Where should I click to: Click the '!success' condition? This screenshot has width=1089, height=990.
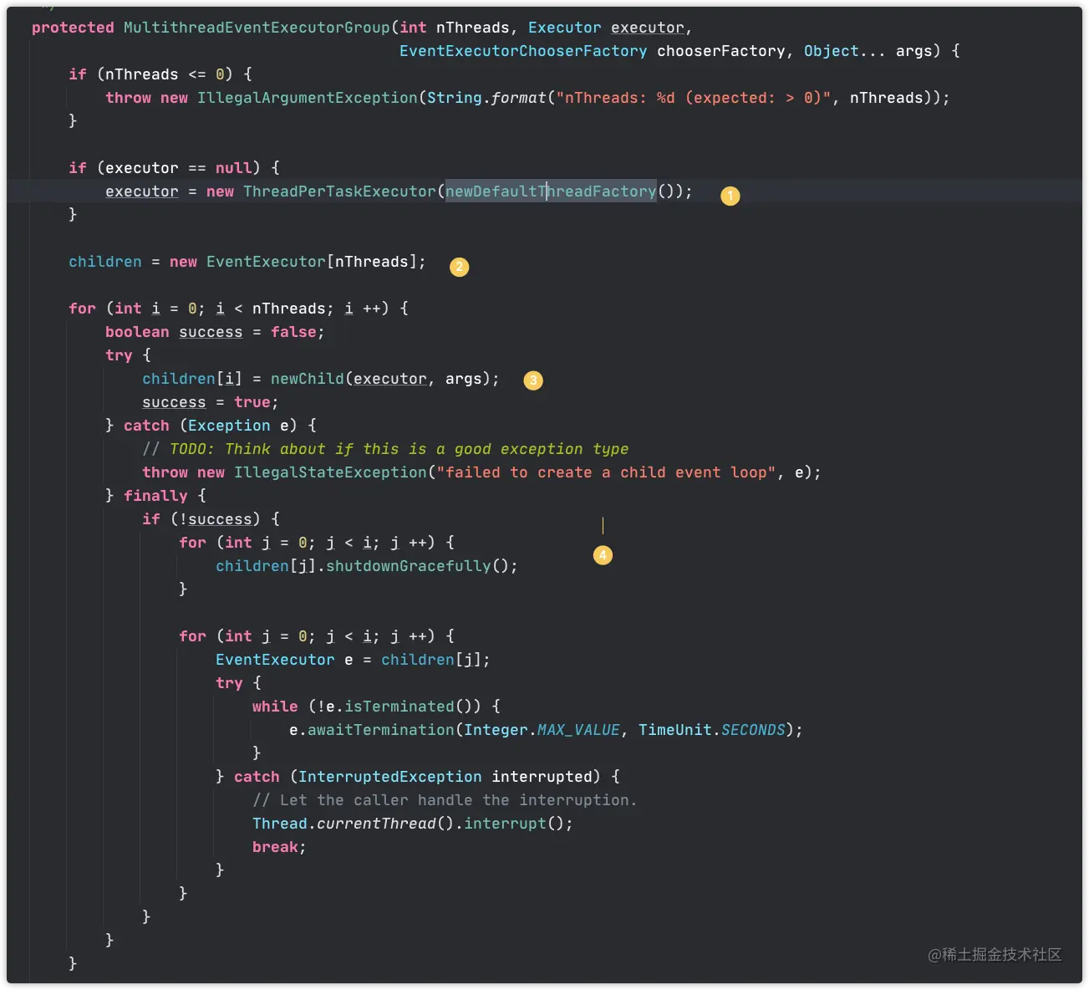[x=216, y=519]
